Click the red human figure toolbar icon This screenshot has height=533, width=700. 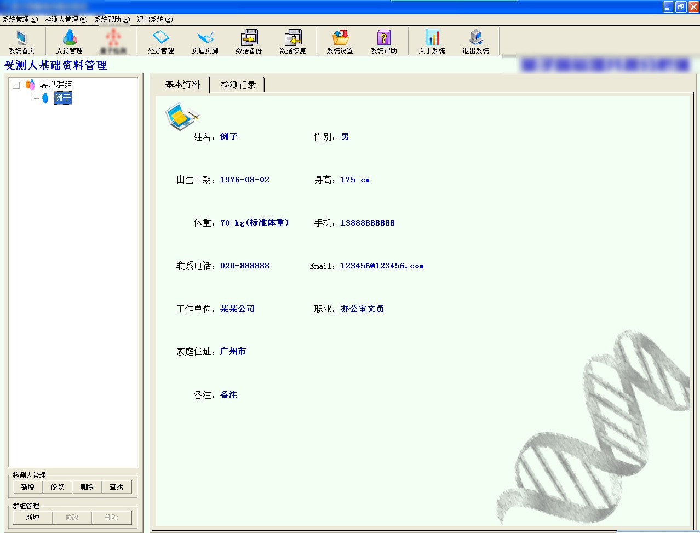tap(113, 41)
